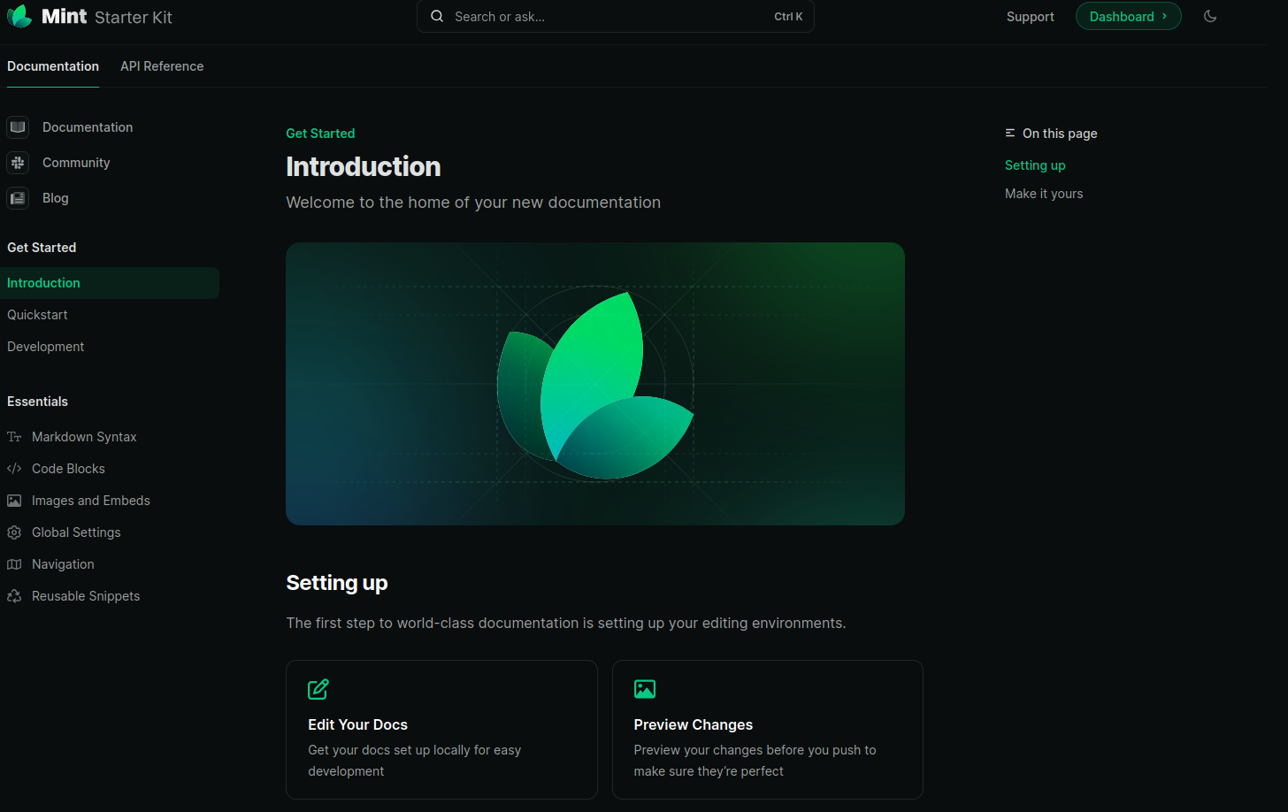Click the Community icon in sidebar
Image resolution: width=1288 pixels, height=812 pixels.
[18, 163]
